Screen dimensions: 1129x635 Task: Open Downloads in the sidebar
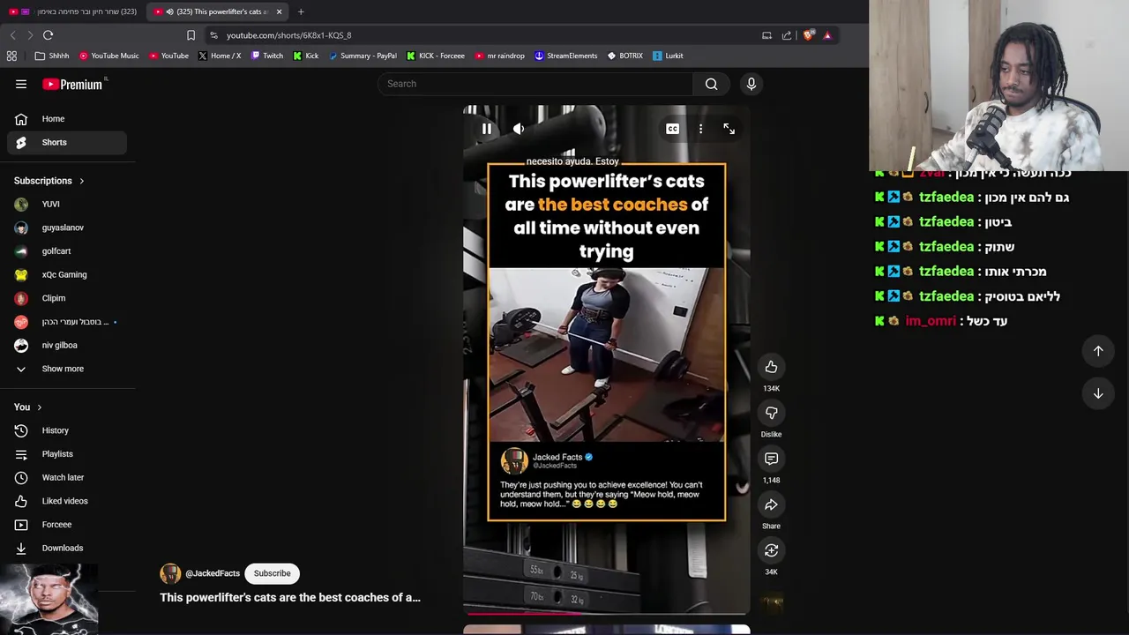[x=67, y=548]
